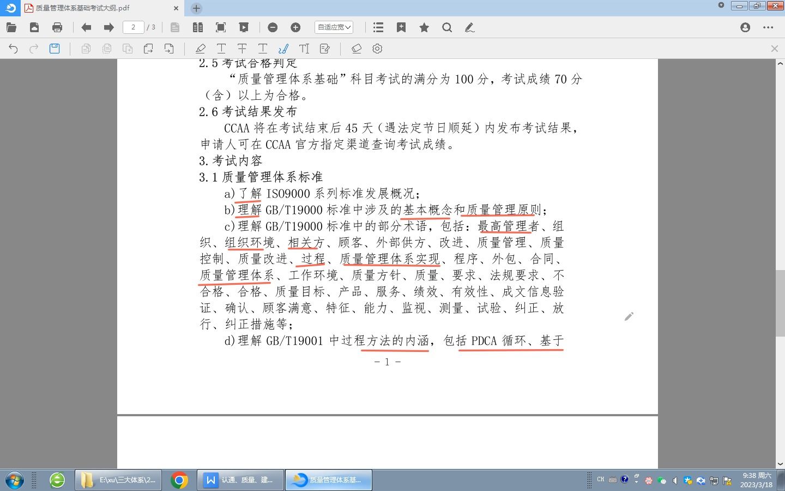Switch to two-page reading view icon
This screenshot has height=491, width=785.
198,27
